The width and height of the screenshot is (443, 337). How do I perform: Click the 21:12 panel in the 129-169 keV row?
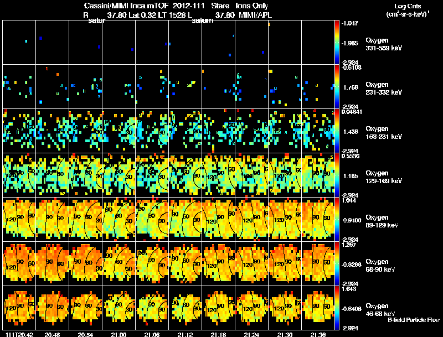(x=186, y=175)
